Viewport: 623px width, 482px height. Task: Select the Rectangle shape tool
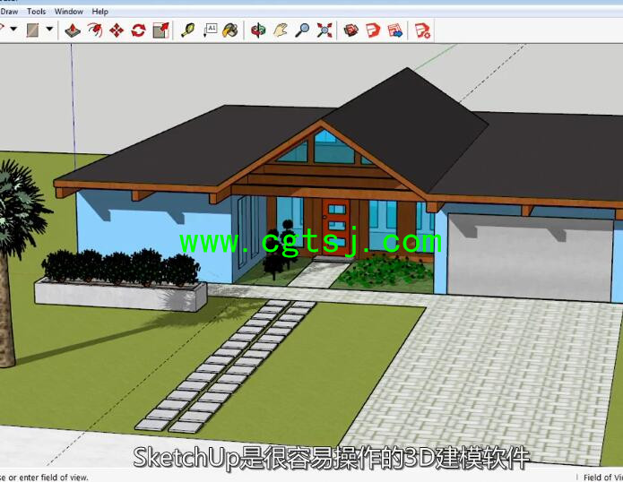32,30
